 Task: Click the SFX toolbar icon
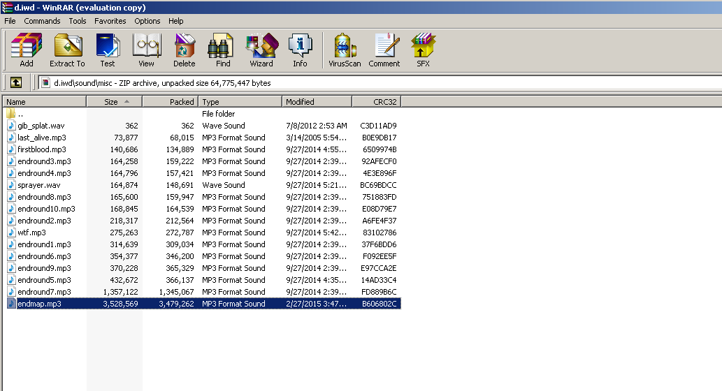423,50
